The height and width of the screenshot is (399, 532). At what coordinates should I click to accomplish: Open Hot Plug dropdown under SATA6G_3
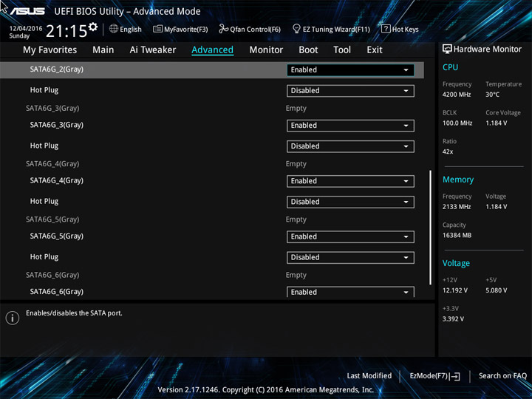click(350, 146)
